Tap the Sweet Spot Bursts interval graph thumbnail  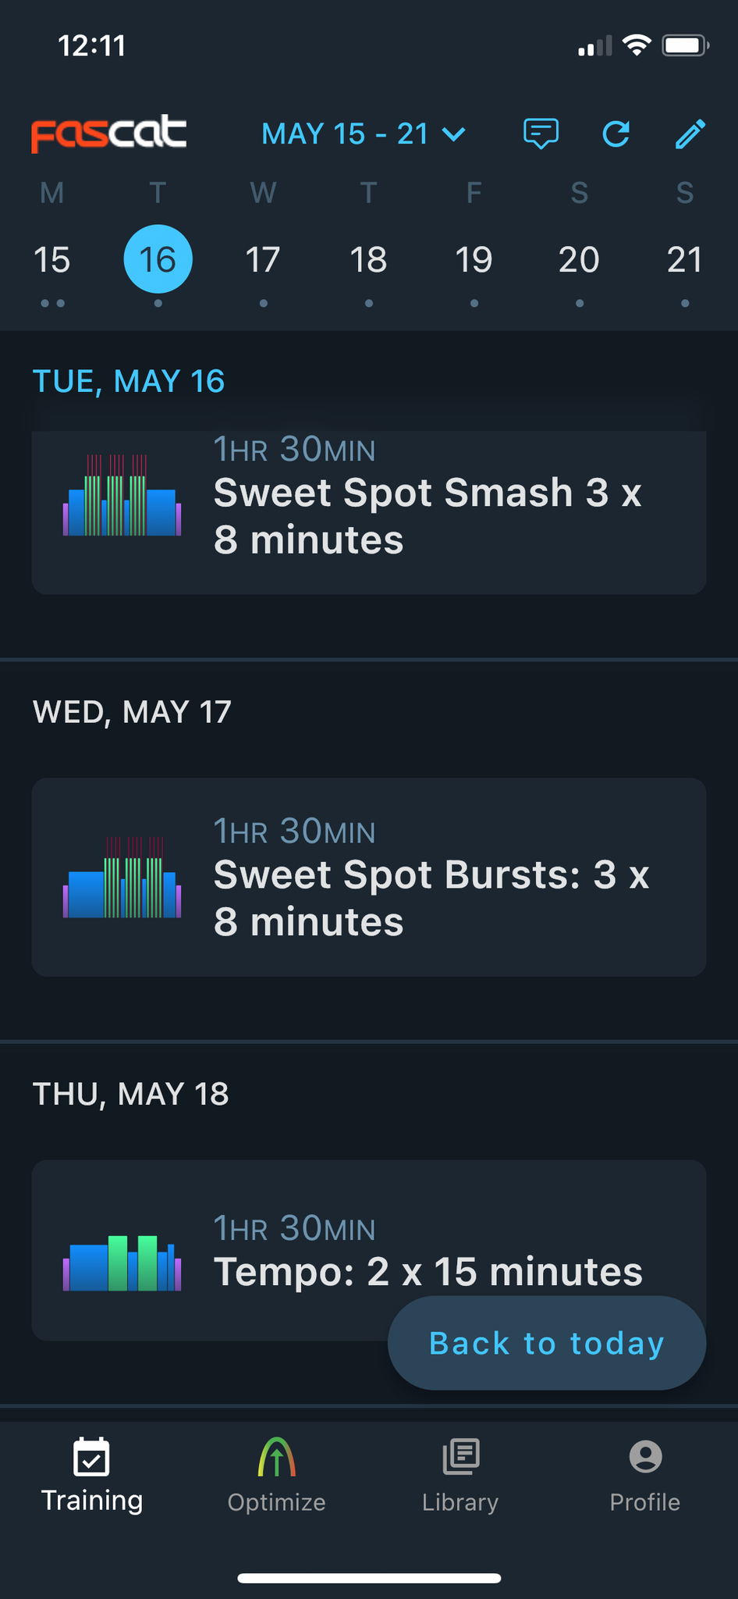122,878
